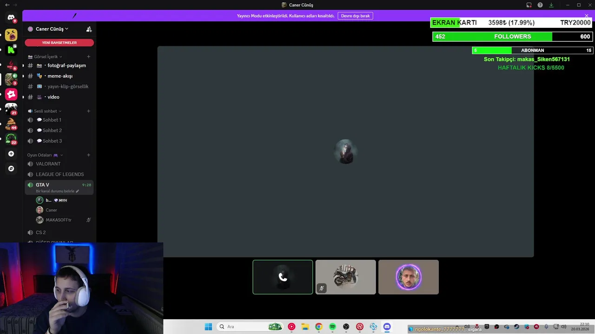Click the microphone icon in system tray
The width and height of the screenshot is (595, 334).
(546, 327)
